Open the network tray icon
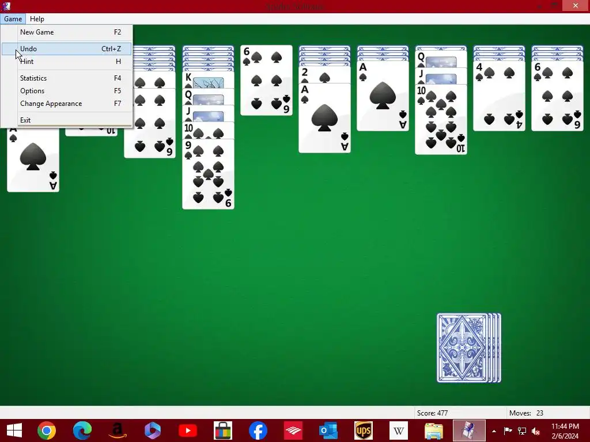This screenshot has height=442, width=590. tap(522, 431)
